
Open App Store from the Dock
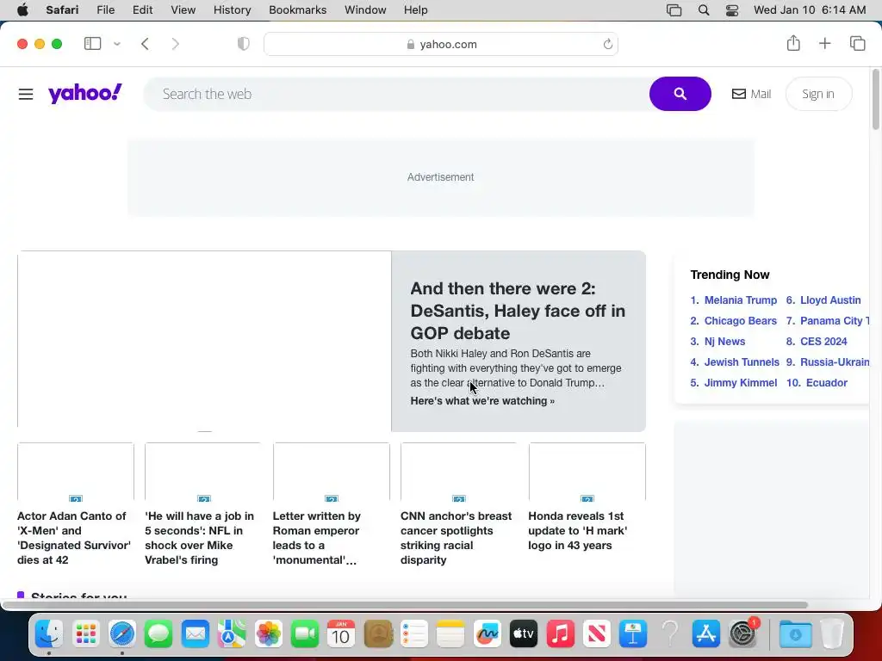706,634
